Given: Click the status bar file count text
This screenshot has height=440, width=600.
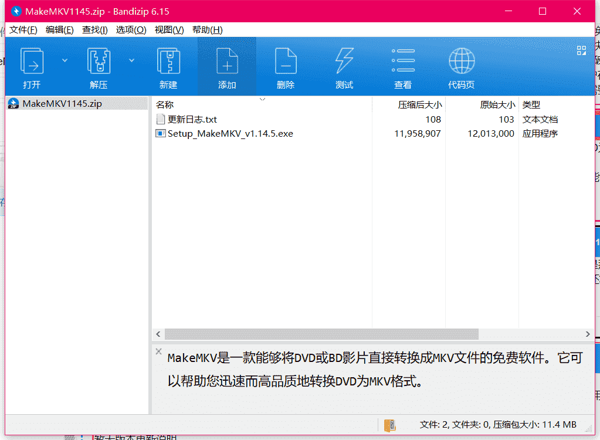Looking at the screenshot, I should tap(498, 425).
